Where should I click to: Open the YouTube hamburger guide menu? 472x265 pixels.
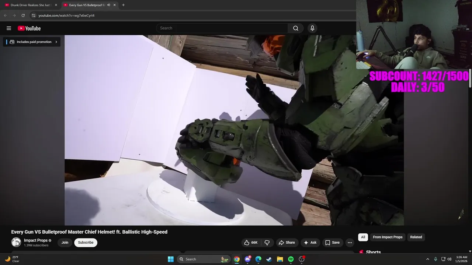pyautogui.click(x=9, y=28)
